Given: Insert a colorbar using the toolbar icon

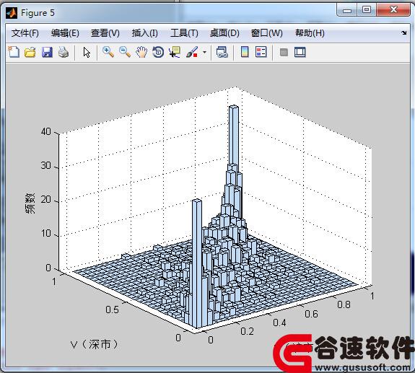Looking at the screenshot, I should [x=245, y=52].
